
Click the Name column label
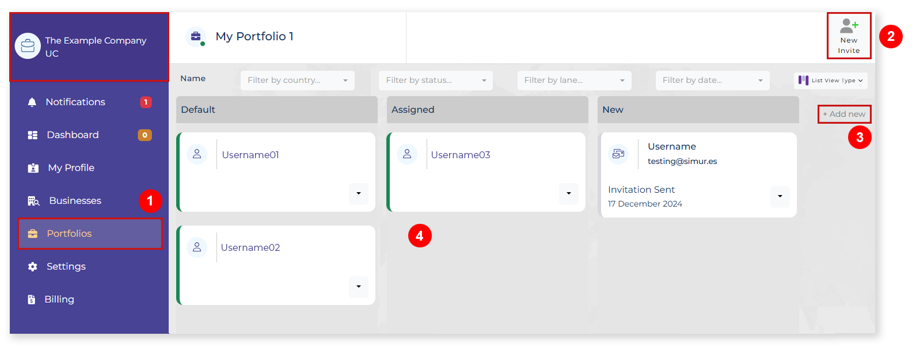pos(193,78)
